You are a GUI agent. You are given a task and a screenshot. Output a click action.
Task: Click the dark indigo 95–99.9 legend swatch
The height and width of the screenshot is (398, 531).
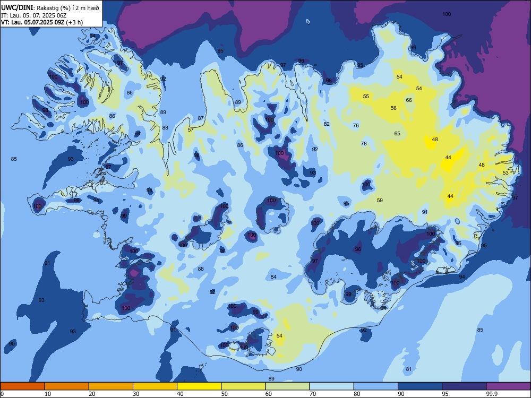coord(464,386)
